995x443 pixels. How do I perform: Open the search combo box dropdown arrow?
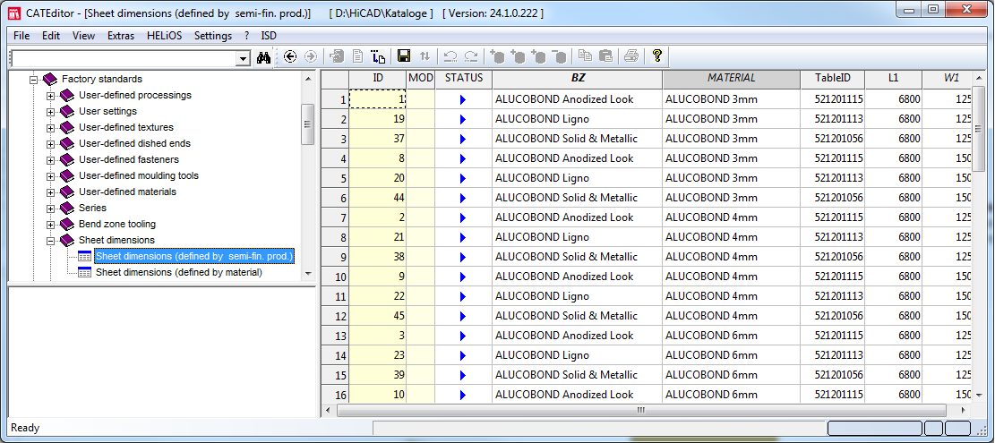coord(244,58)
